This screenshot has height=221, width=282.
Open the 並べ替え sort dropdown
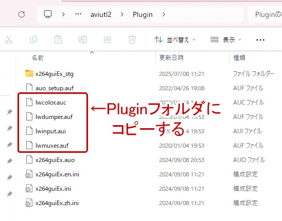(174, 39)
